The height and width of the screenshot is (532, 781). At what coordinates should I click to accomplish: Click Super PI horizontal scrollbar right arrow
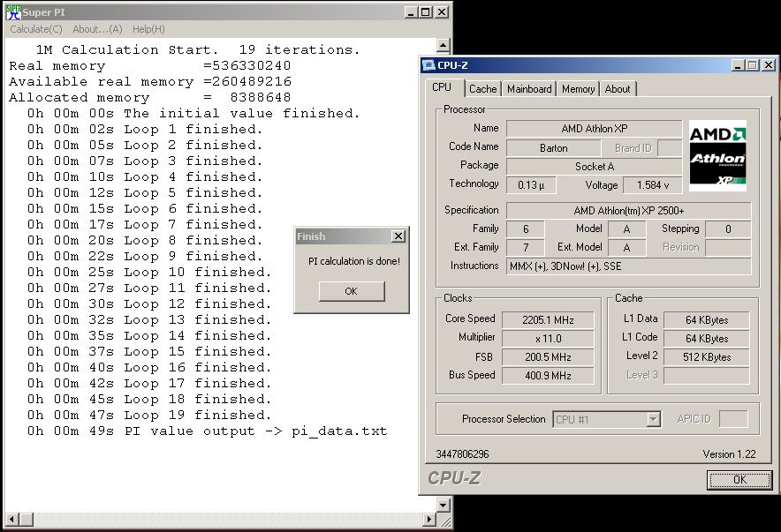tap(429, 520)
